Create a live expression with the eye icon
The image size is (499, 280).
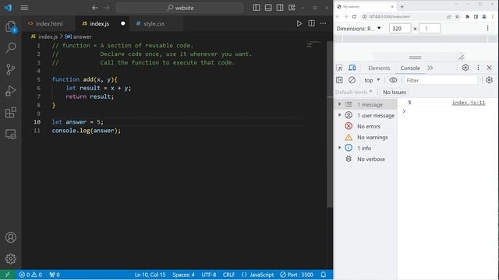pyautogui.click(x=393, y=80)
